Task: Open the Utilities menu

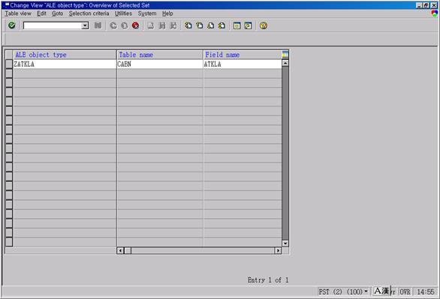Action: coord(123,13)
